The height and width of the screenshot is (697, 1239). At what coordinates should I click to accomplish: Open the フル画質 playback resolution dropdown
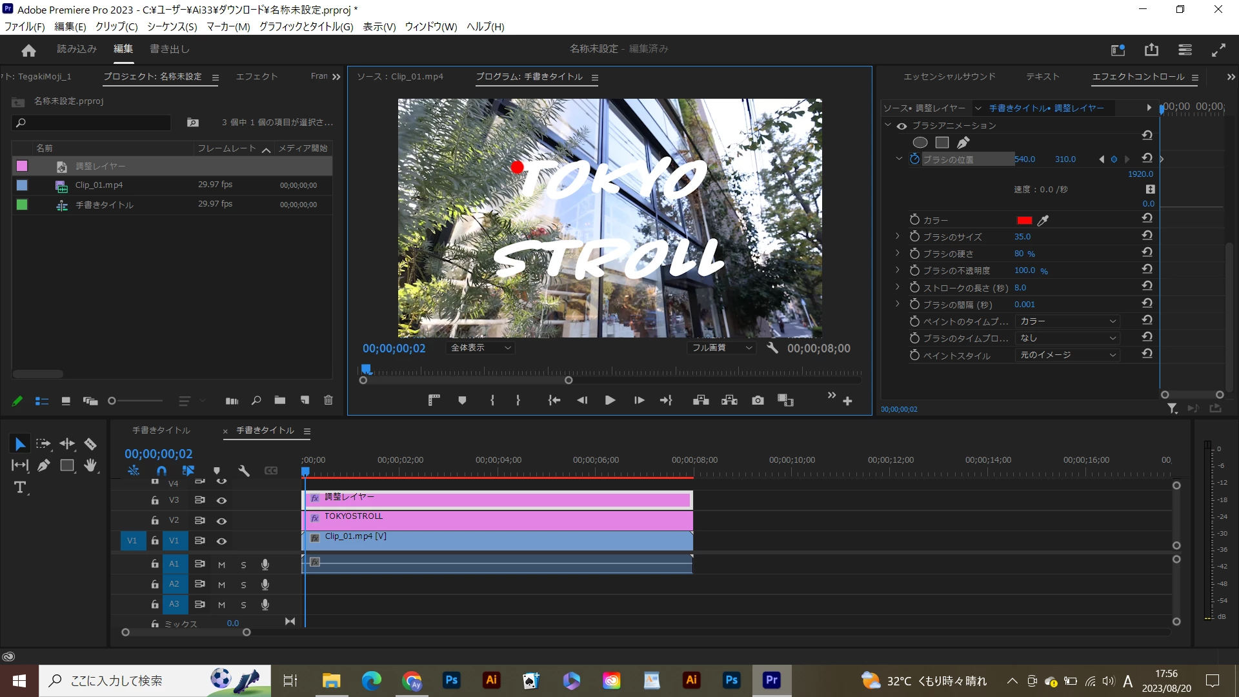(721, 348)
